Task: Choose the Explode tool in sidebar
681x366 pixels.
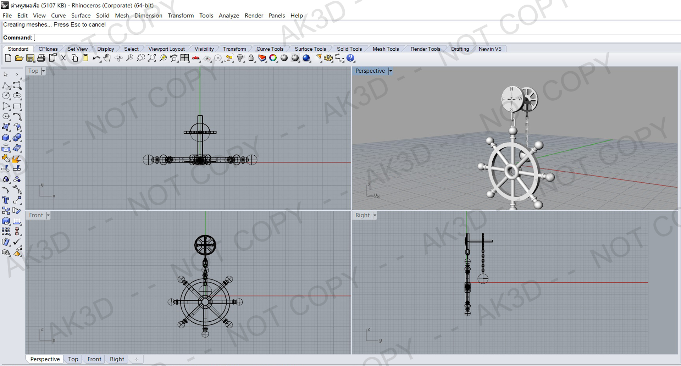Action: click(x=17, y=159)
